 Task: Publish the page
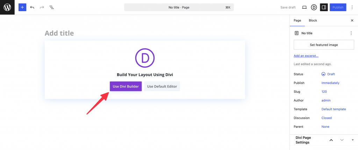[x=338, y=7]
